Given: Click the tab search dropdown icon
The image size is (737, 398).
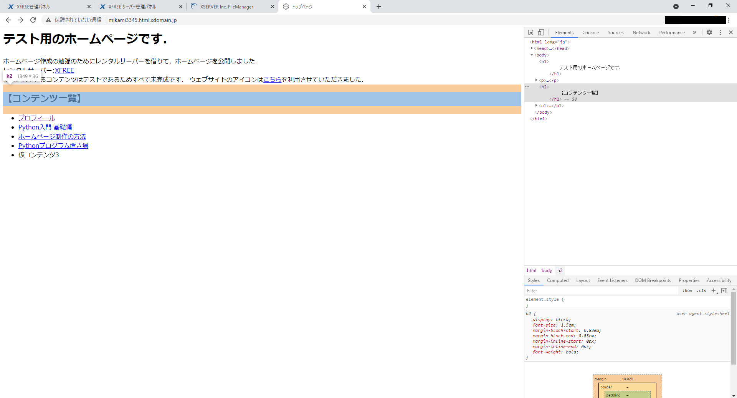Looking at the screenshot, I should click(676, 7).
